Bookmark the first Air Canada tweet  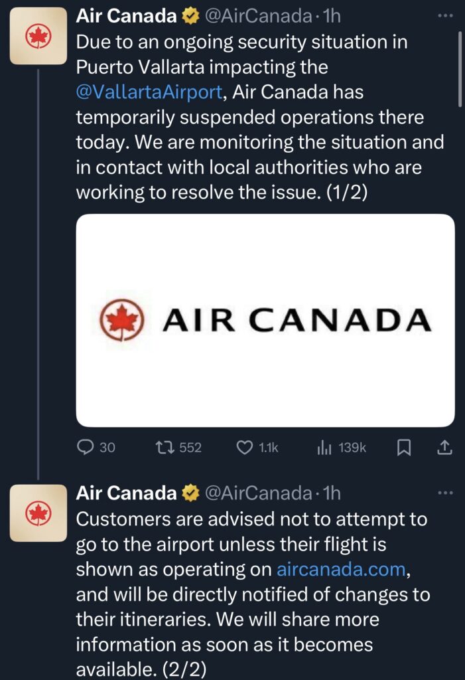click(403, 448)
